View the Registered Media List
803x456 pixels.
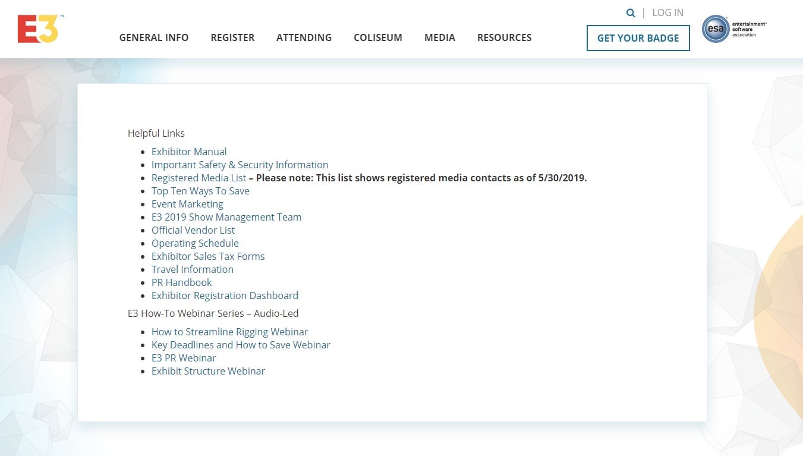tap(199, 178)
